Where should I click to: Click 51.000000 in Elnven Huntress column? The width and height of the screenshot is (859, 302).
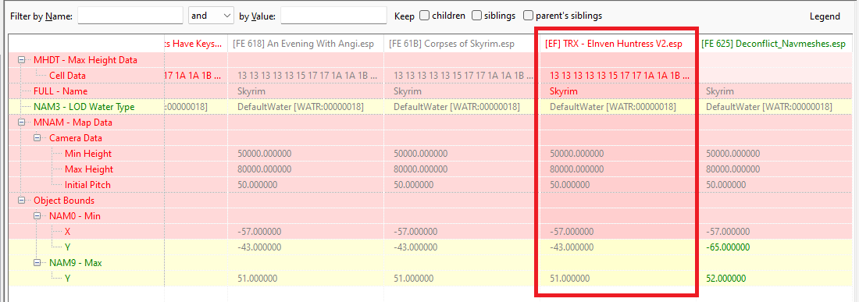570,279
